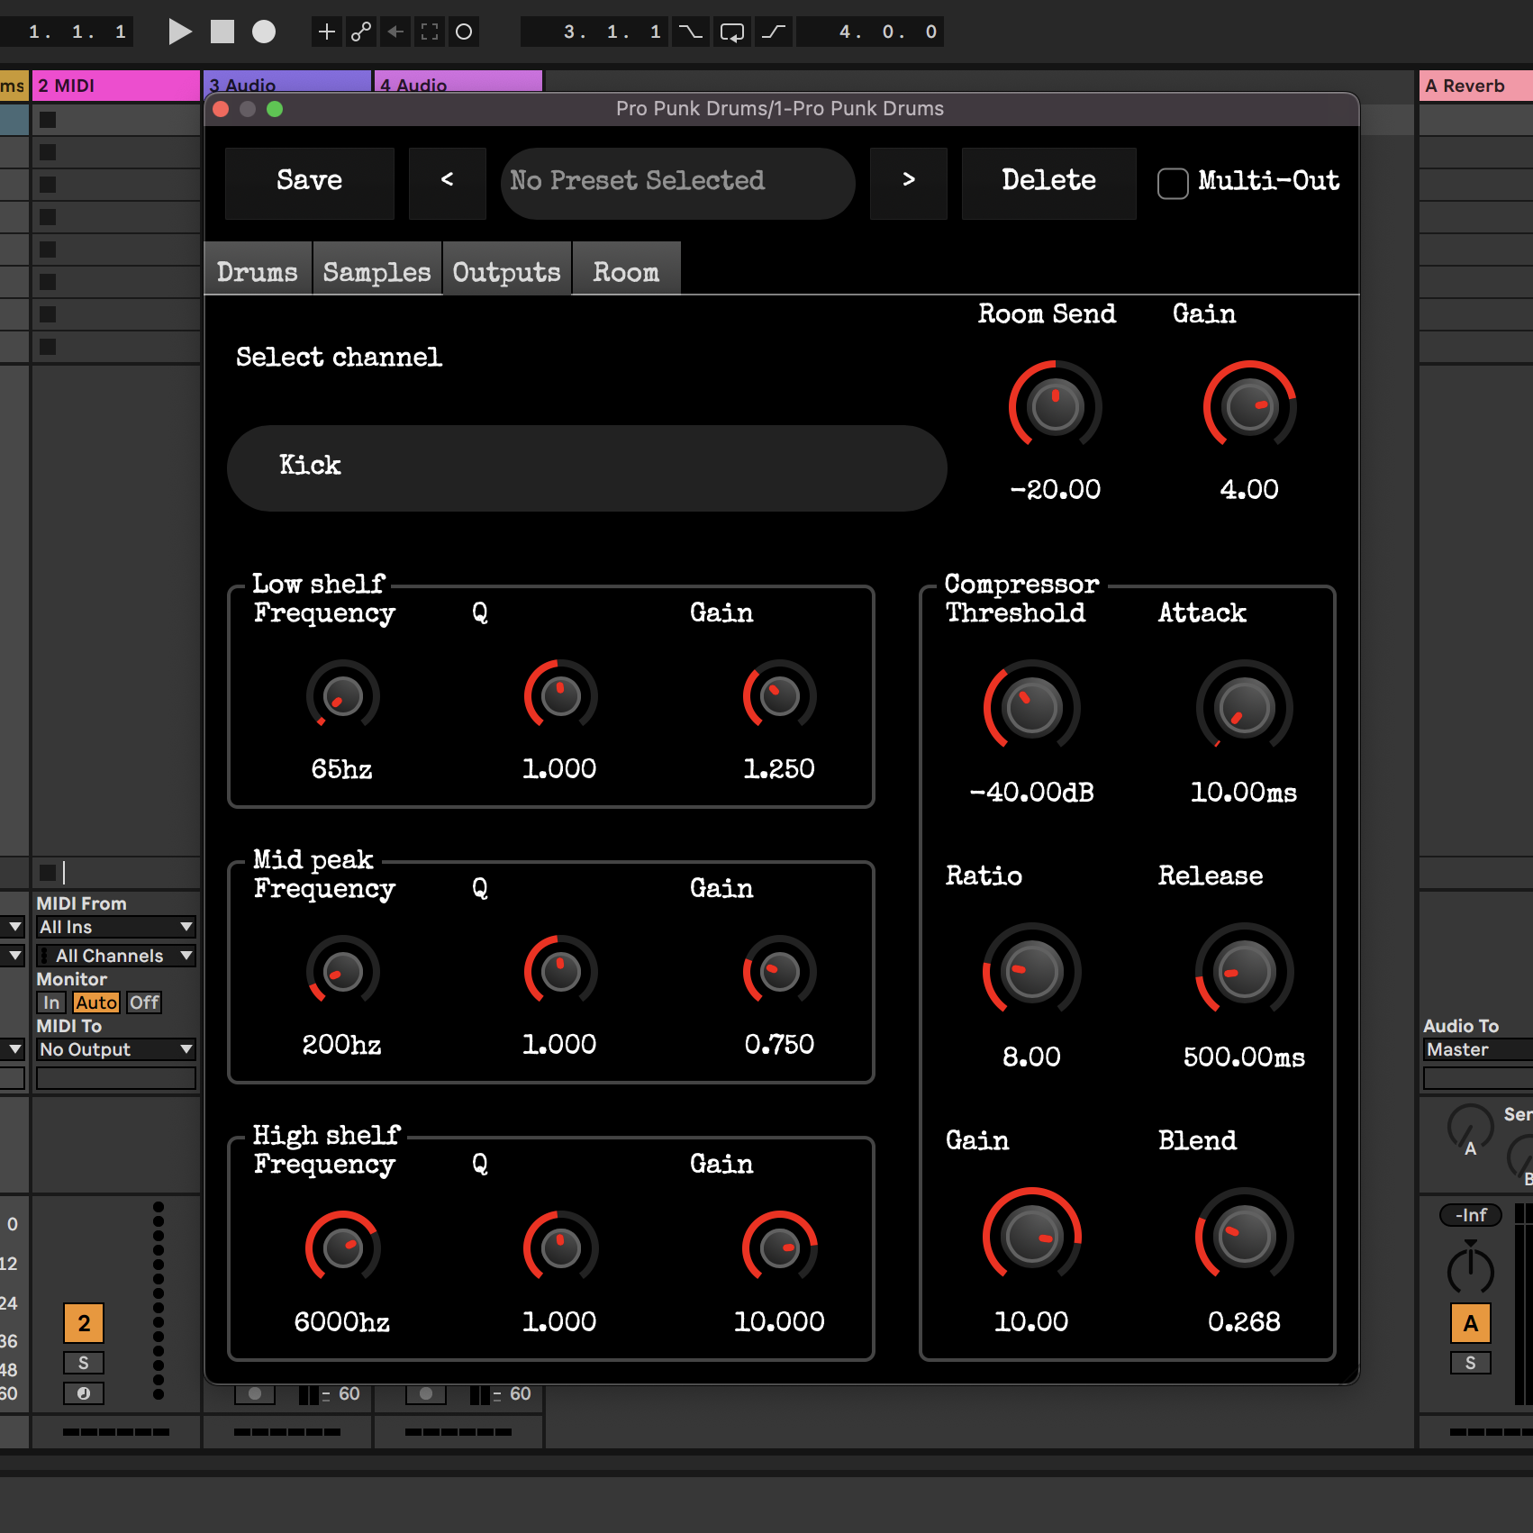
Task: Click the A Reverb pan knob
Action: click(1470, 1270)
